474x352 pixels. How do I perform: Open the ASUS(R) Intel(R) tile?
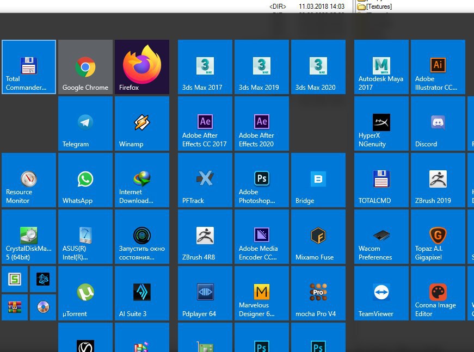[85, 237]
